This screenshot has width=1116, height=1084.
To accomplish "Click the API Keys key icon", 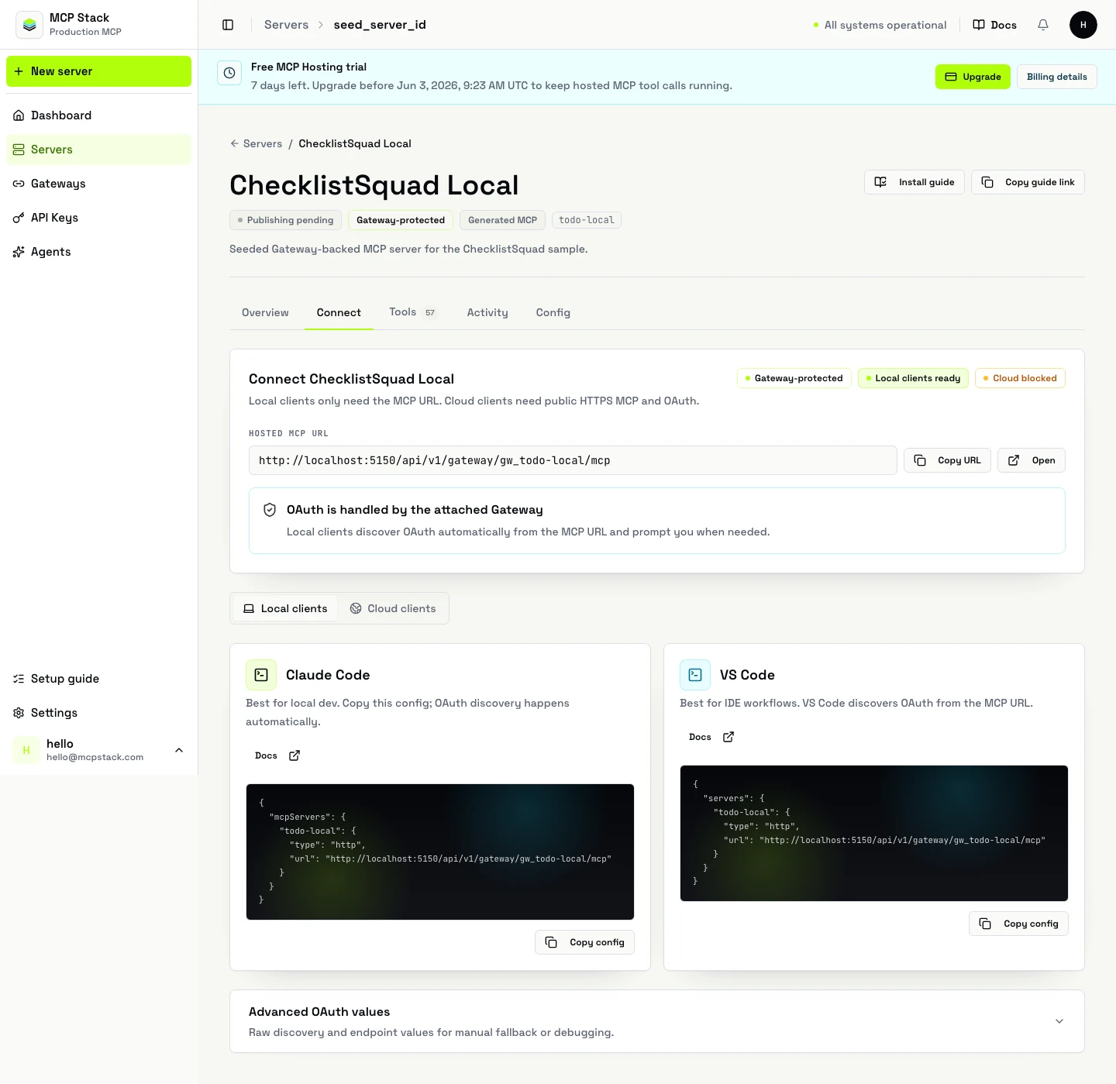I will [19, 218].
